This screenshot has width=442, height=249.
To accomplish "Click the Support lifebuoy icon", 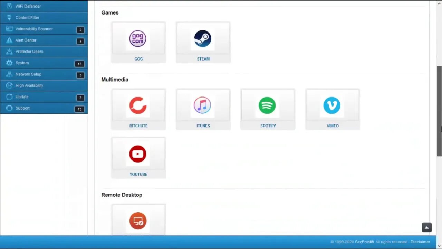I will click(9, 108).
